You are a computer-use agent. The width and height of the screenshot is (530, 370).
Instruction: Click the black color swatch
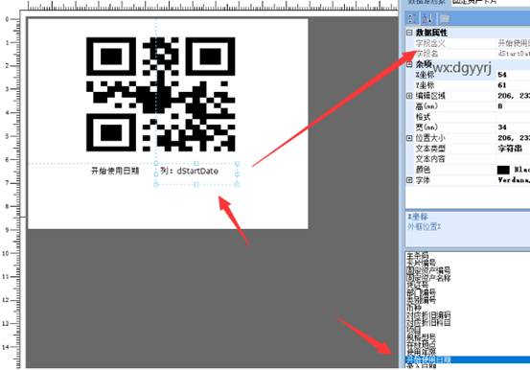pyautogui.click(x=503, y=170)
